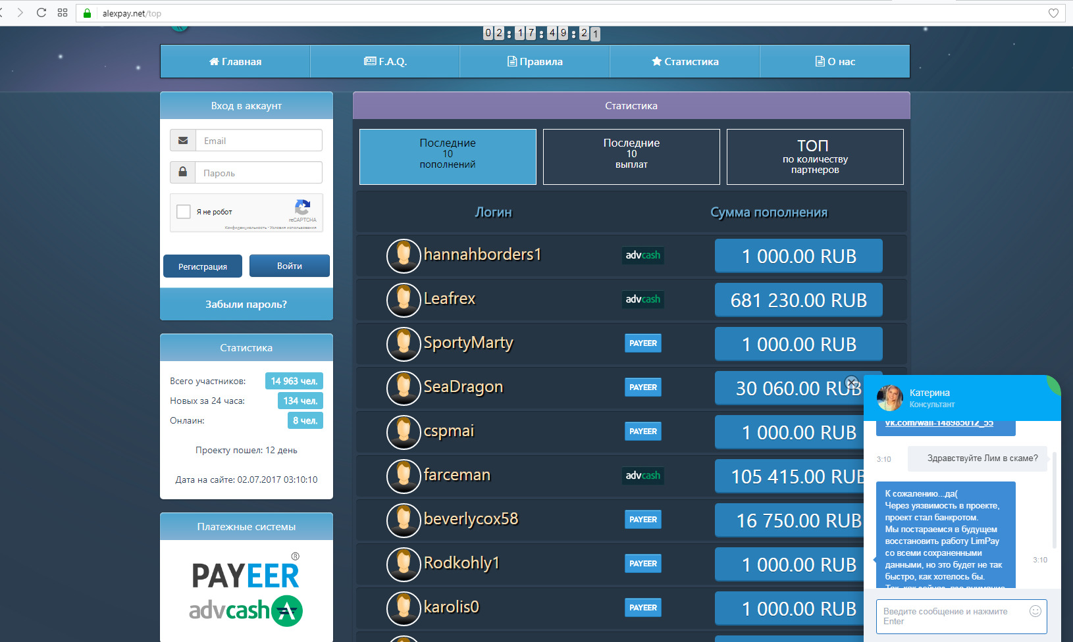
Task: Open the F.A.Q. menu item
Action: tap(385, 62)
